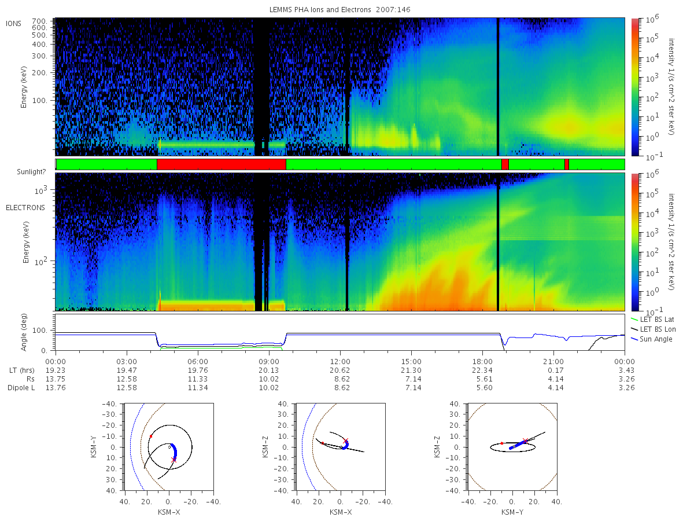694x521 pixels.
Task: Click the Dipole L value 13.76
Action: (x=56, y=388)
